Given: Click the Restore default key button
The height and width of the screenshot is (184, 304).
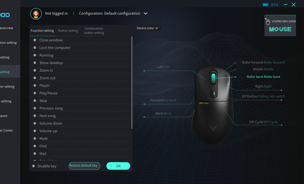Looking at the screenshot, I should pos(84,166).
